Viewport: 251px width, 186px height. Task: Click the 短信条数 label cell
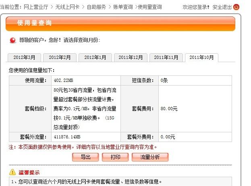[x=139, y=81]
